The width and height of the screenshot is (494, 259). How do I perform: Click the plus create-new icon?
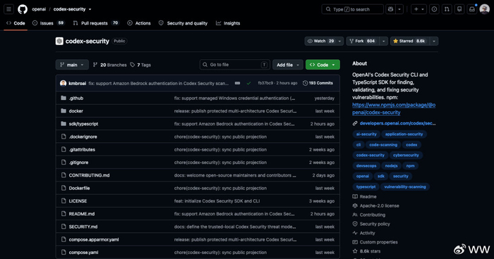[416, 9]
